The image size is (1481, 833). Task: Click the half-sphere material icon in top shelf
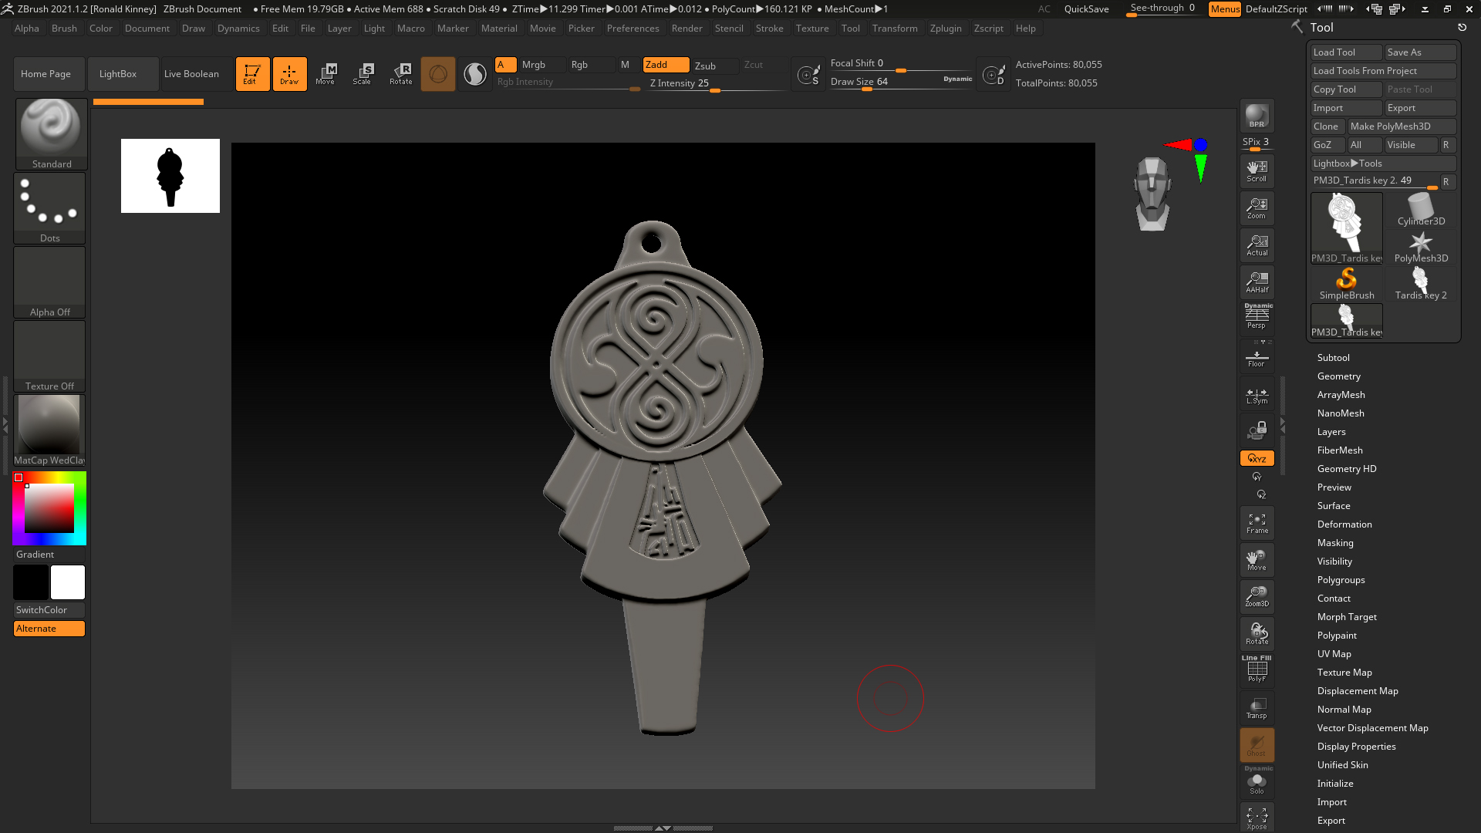[x=475, y=74]
